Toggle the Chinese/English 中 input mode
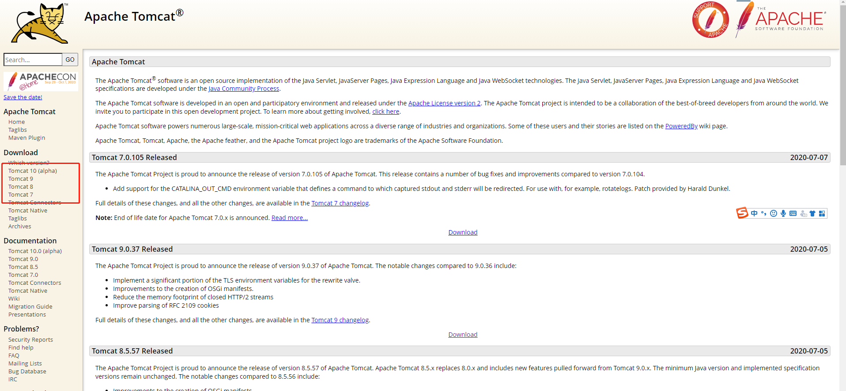 point(754,213)
